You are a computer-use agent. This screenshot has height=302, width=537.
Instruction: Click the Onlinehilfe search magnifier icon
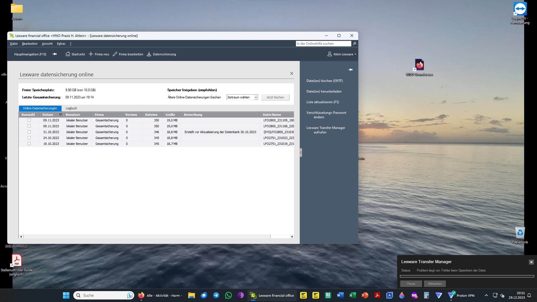pyautogui.click(x=354, y=44)
